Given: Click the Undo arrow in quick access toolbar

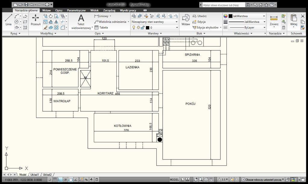Looking at the screenshot, I should 32,5.
